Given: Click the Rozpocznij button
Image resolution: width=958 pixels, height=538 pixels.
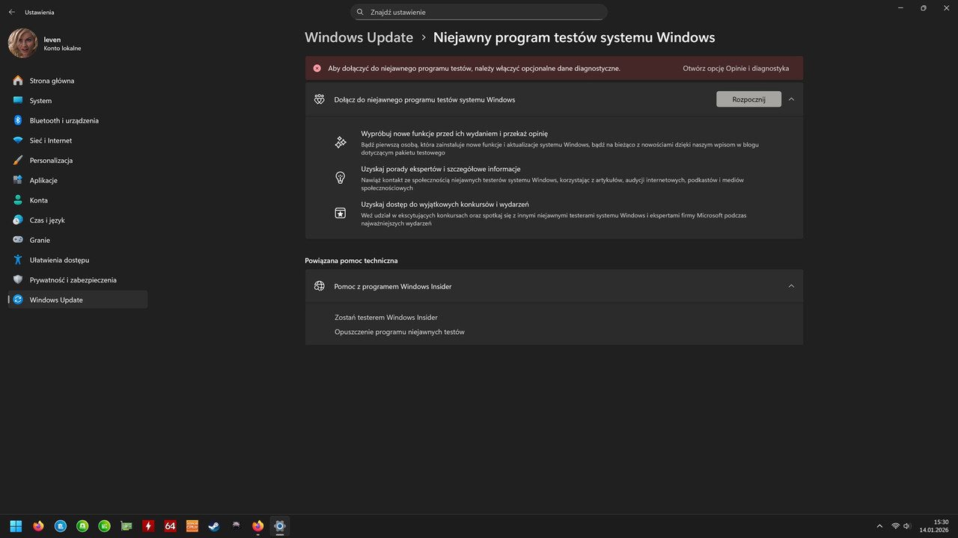Looking at the screenshot, I should point(748,99).
